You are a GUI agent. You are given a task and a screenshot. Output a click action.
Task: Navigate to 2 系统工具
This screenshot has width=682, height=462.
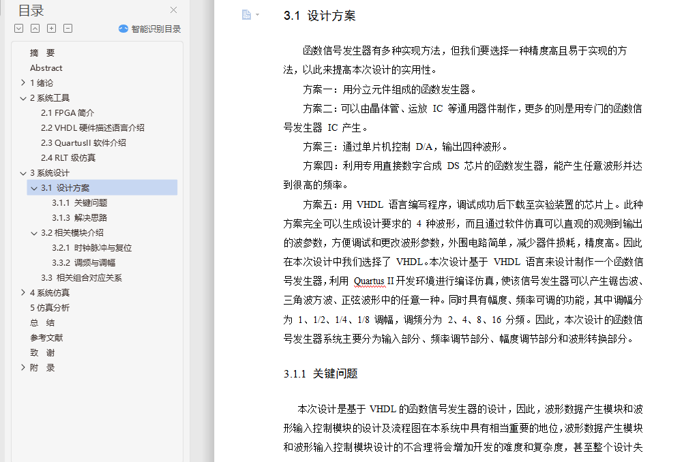[x=50, y=98]
